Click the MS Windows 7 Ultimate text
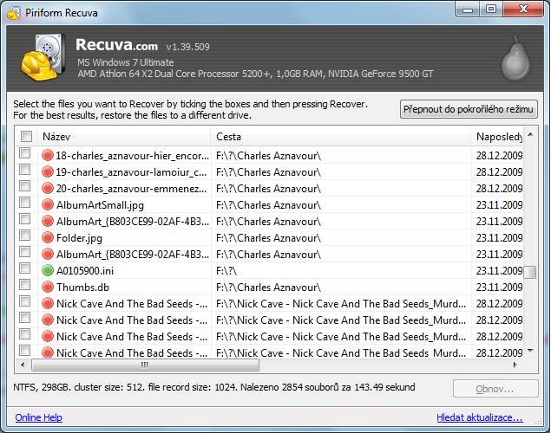Viewport: 551px width, 433px height. click(126, 62)
